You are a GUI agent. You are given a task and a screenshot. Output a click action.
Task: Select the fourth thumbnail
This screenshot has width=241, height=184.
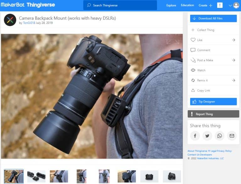pos(82,176)
